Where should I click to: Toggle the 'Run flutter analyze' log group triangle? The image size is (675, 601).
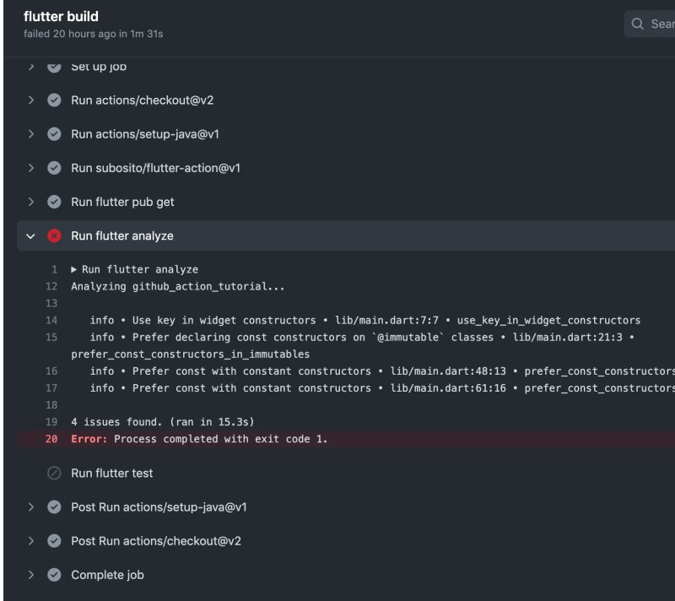[73, 269]
